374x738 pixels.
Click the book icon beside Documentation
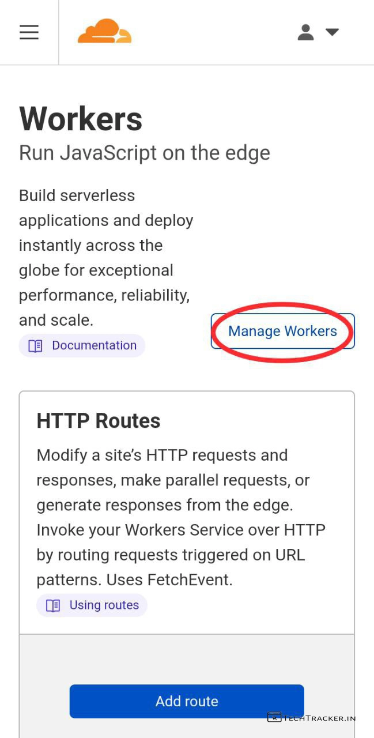tap(36, 346)
